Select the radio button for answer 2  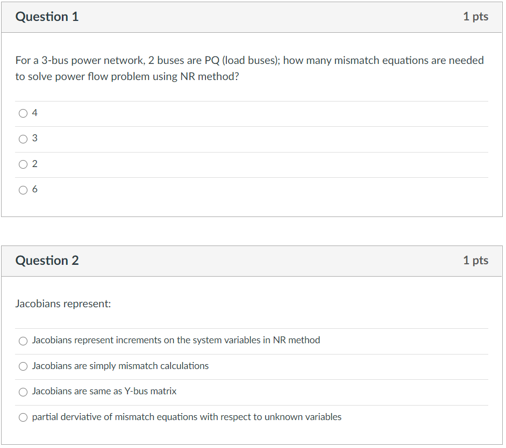click(x=24, y=164)
